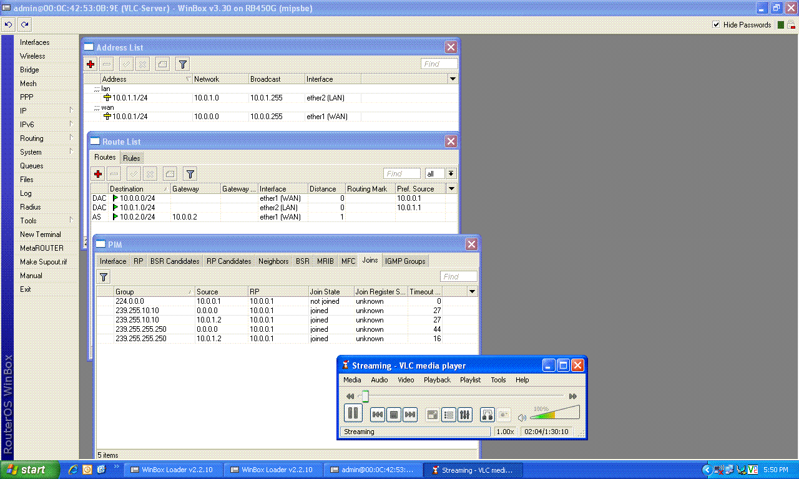Click the filter icon in PIM Joins
Screen dimensions: 799x479
pyautogui.click(x=103, y=276)
